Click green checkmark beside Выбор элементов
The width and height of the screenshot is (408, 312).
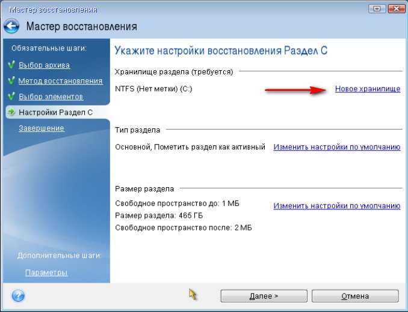[11, 97]
